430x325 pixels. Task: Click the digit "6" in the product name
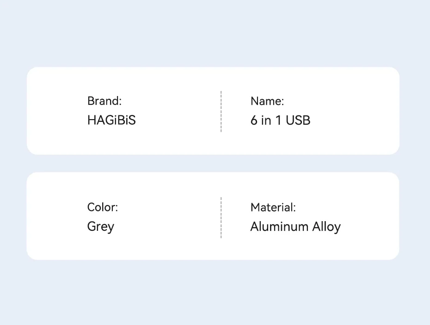tap(254, 120)
